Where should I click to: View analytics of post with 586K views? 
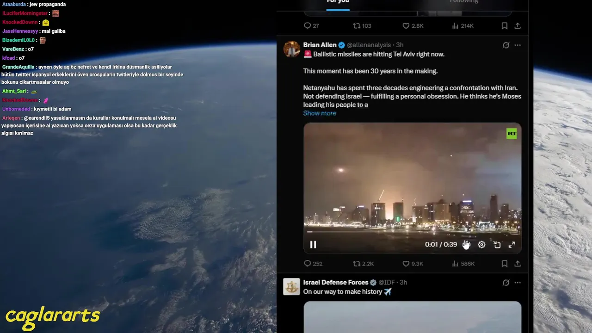[x=463, y=264]
